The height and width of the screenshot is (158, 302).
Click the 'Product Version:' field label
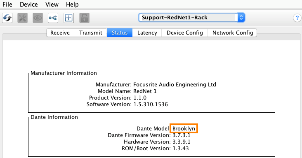(x=110, y=98)
